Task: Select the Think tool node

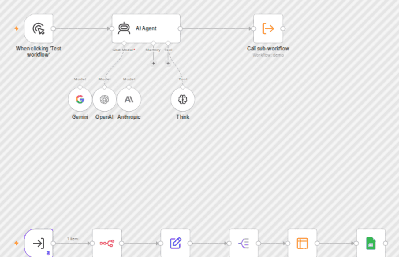Action: pos(183,99)
